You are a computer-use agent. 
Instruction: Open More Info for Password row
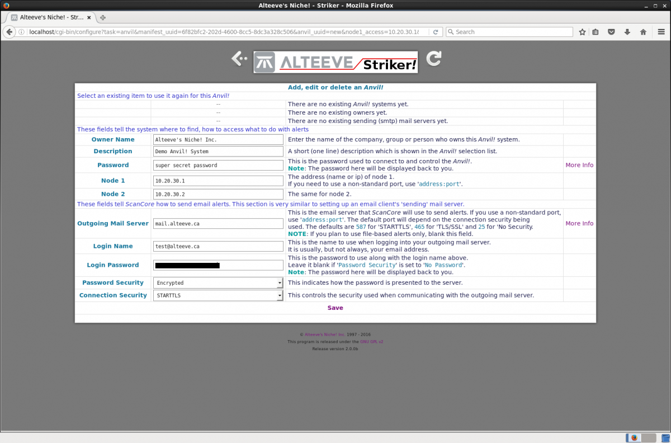click(579, 165)
